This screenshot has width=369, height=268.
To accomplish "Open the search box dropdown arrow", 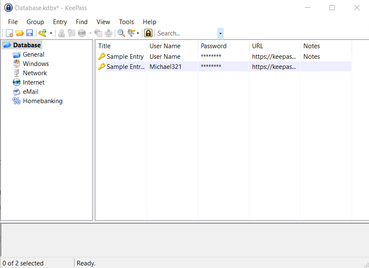I will (220, 33).
